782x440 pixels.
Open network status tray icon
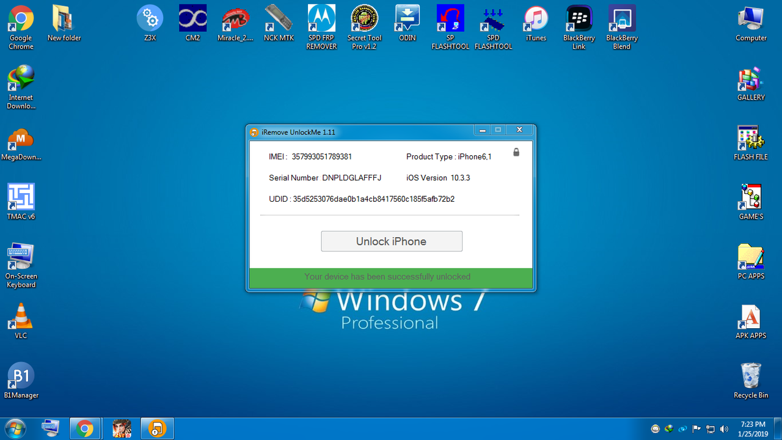click(711, 428)
